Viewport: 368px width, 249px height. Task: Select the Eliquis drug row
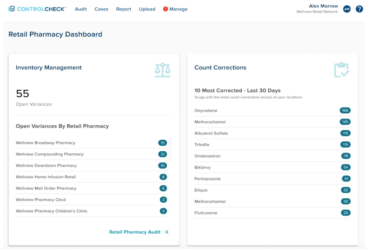(x=272, y=190)
